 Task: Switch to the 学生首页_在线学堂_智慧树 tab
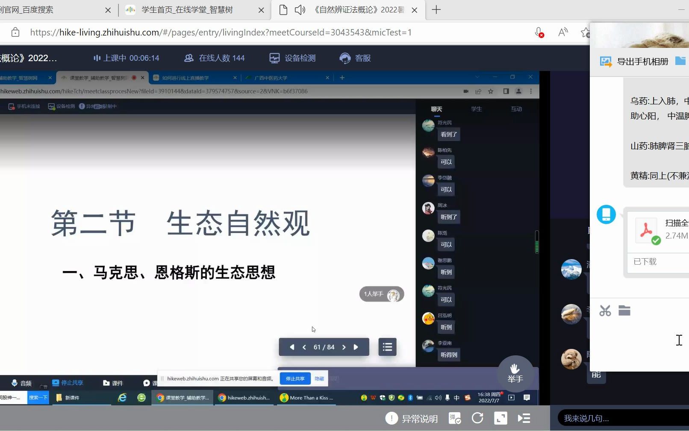[187, 10]
